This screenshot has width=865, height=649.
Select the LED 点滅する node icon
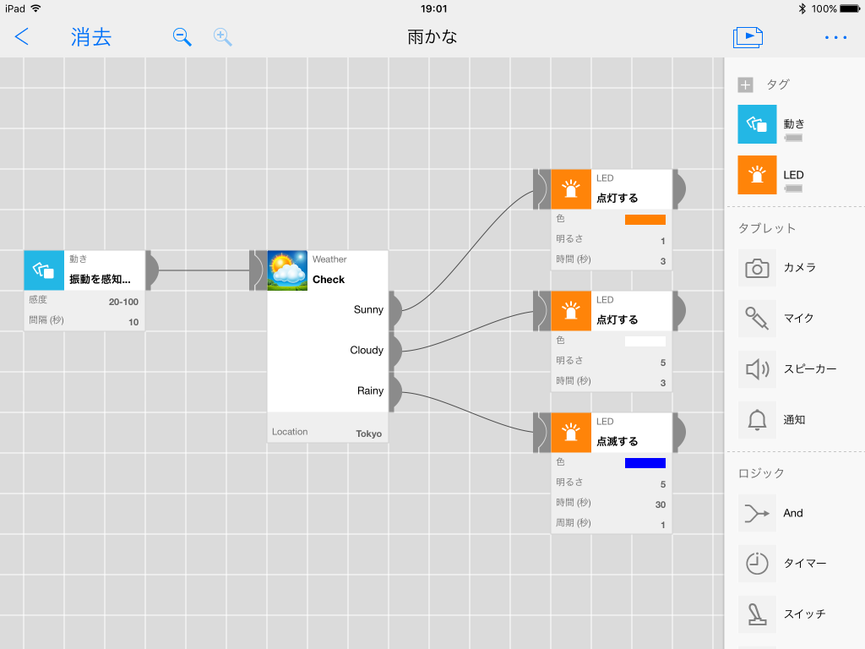pos(571,433)
